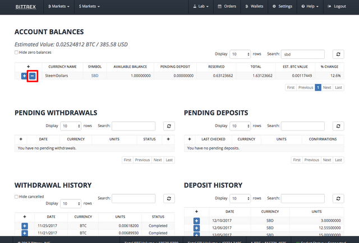Click the left plus header in Pending Withdrawals
The height and width of the screenshot is (243, 359).
coord(21,139)
